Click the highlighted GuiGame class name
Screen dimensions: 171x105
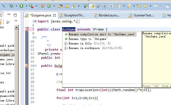69,29
